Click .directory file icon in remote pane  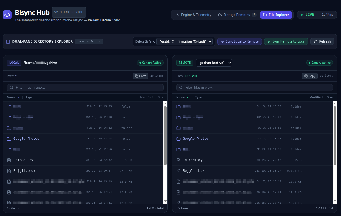pos(178,160)
